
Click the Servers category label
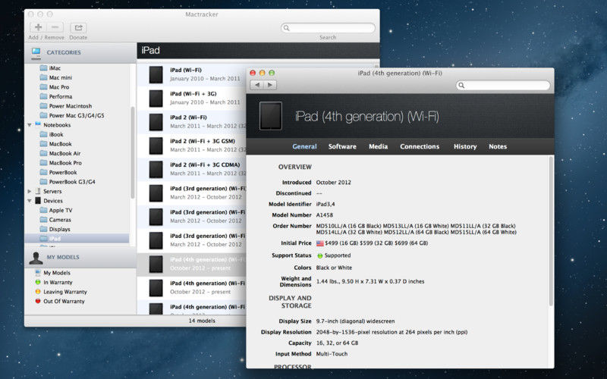click(x=52, y=192)
